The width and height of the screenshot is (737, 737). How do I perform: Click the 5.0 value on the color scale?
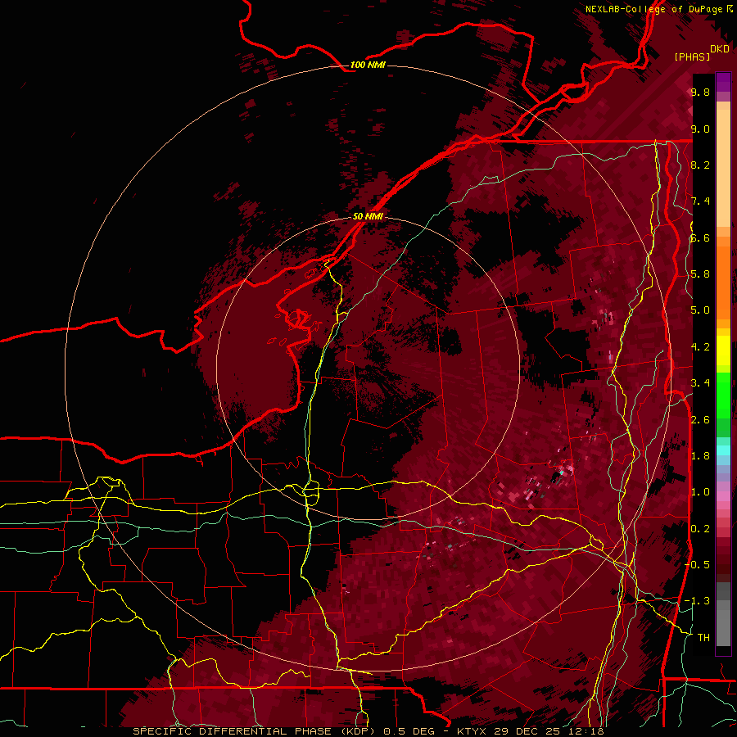pyautogui.click(x=700, y=310)
